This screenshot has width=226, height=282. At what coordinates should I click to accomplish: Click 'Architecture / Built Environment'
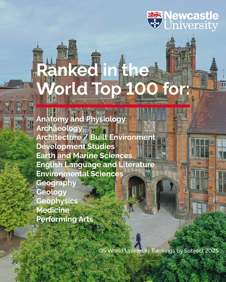click(x=96, y=137)
